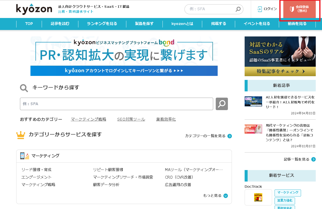
Task: Open 動画を見る in the navigation
Action: [297, 24]
